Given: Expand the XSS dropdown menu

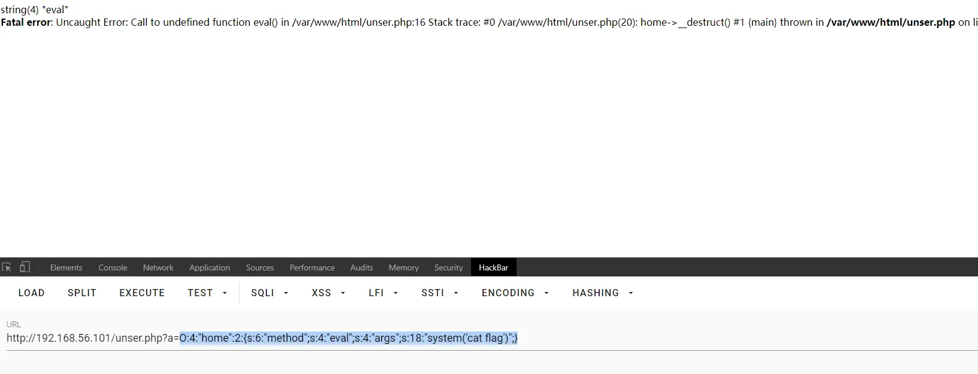Looking at the screenshot, I should coord(328,293).
